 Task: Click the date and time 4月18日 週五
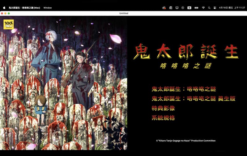pyautogui.click(x=232, y=8)
